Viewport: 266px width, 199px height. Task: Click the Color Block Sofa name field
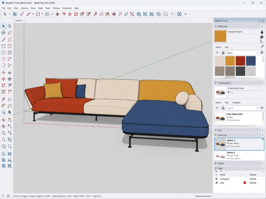point(243,88)
